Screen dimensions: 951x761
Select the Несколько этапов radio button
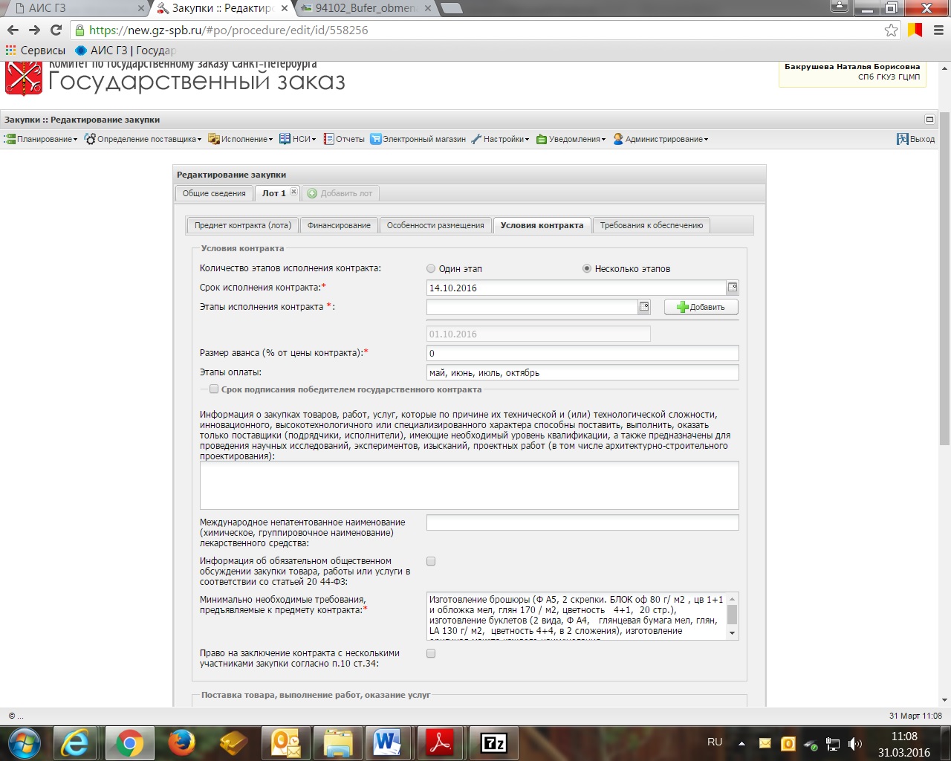pyautogui.click(x=587, y=269)
